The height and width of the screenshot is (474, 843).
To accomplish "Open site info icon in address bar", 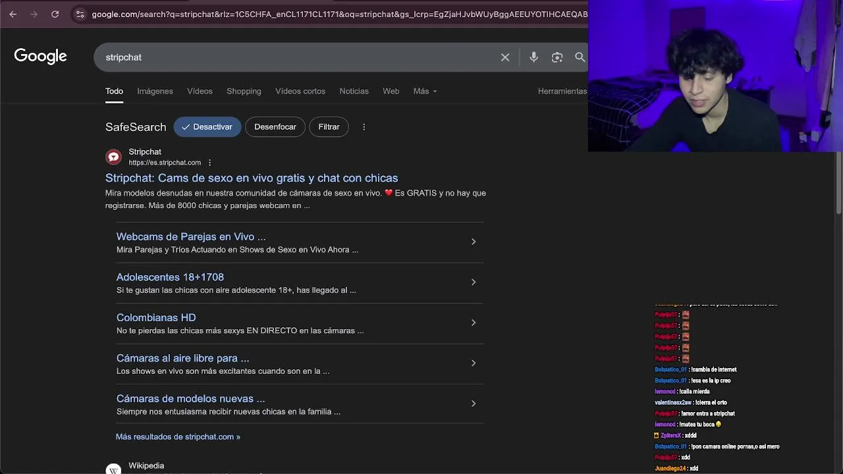I will coord(80,14).
